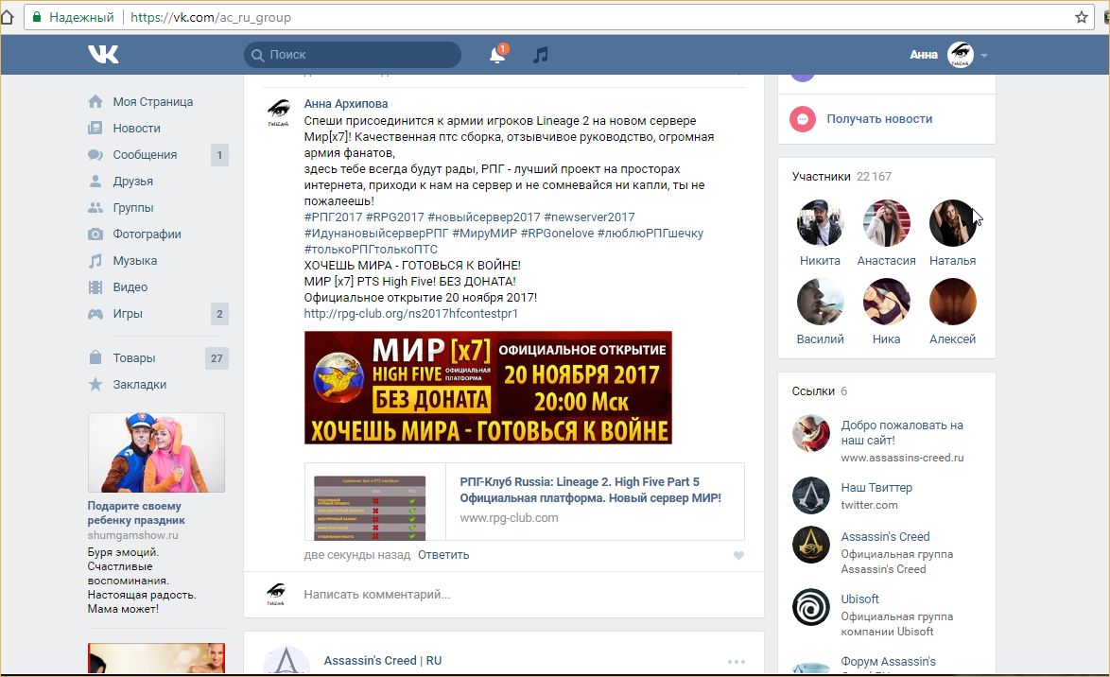Open Добро пожаловать на наш сайт link

pyautogui.click(x=902, y=433)
